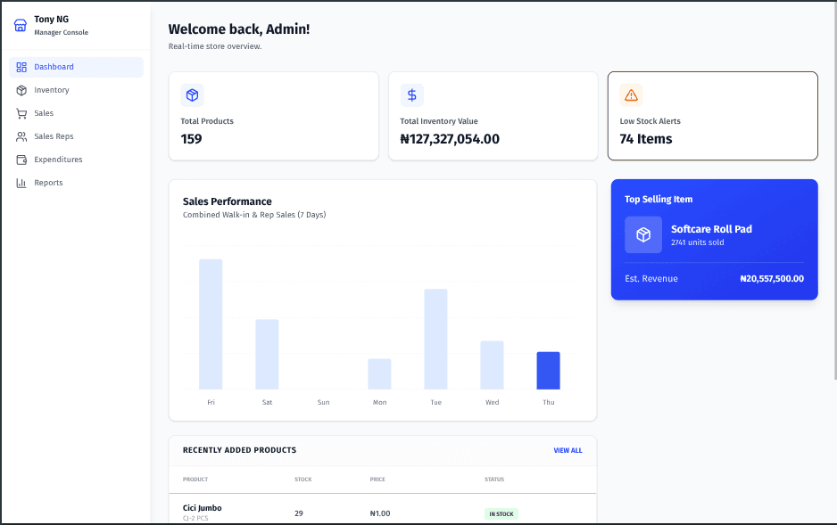Select Dashboard from the sidebar menu
Viewport: 837px width, 525px height.
pyautogui.click(x=54, y=67)
